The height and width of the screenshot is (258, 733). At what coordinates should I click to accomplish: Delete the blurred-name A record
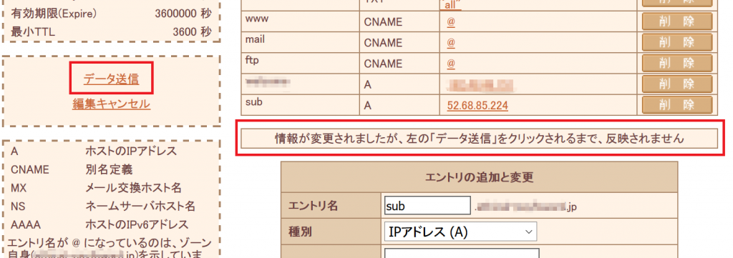click(677, 84)
